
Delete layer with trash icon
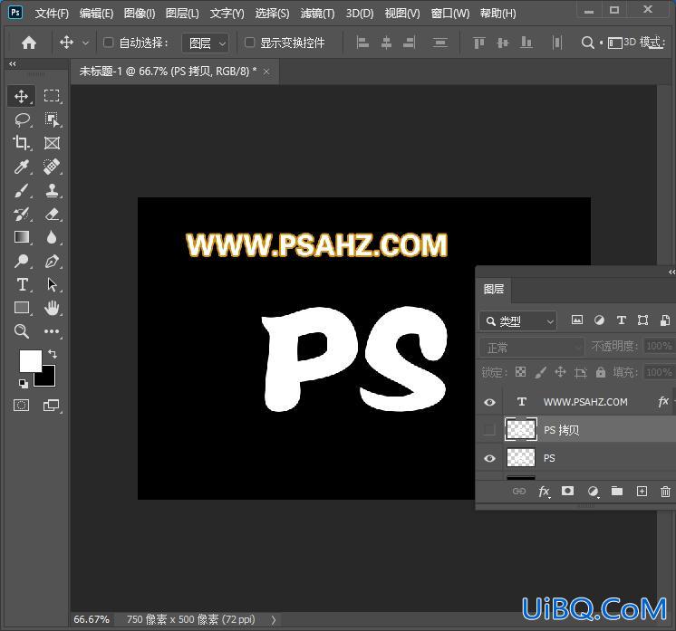(x=665, y=491)
